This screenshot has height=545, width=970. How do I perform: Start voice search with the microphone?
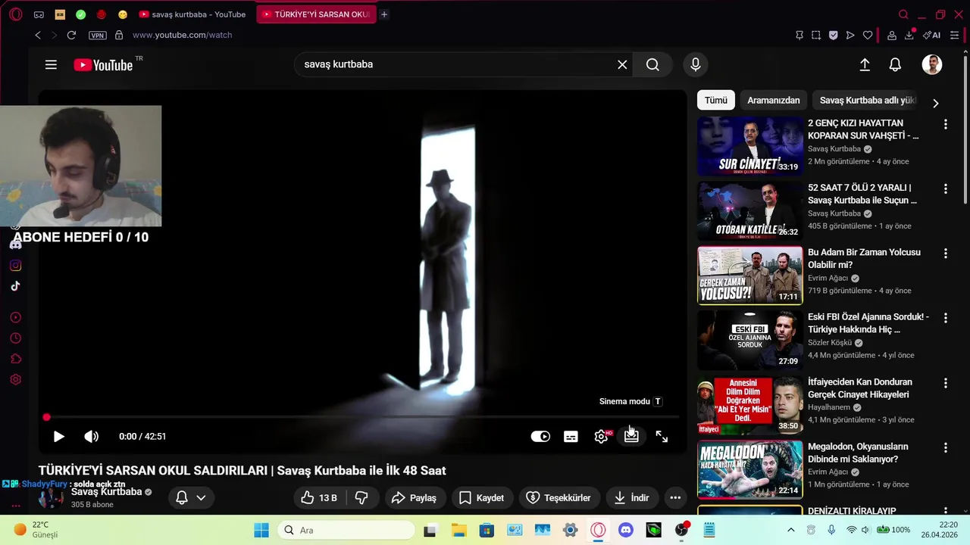pyautogui.click(x=696, y=64)
